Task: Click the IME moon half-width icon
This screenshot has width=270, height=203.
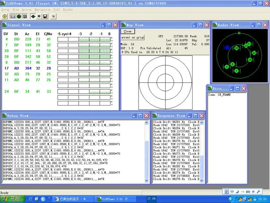Action: [x=237, y=191]
